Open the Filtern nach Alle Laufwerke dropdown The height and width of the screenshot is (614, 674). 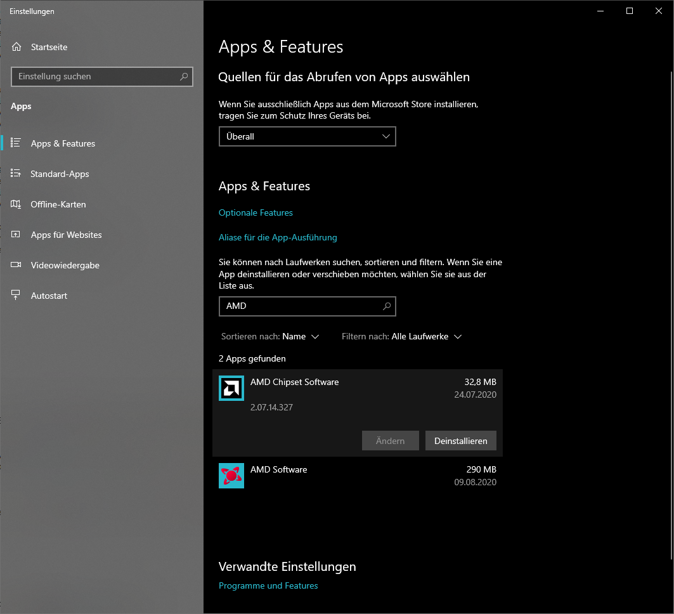401,337
